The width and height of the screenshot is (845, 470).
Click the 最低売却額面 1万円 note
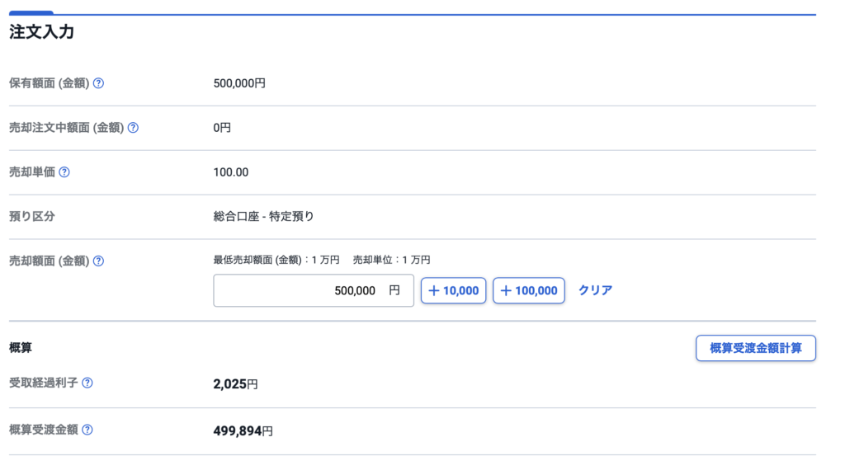[x=276, y=260]
